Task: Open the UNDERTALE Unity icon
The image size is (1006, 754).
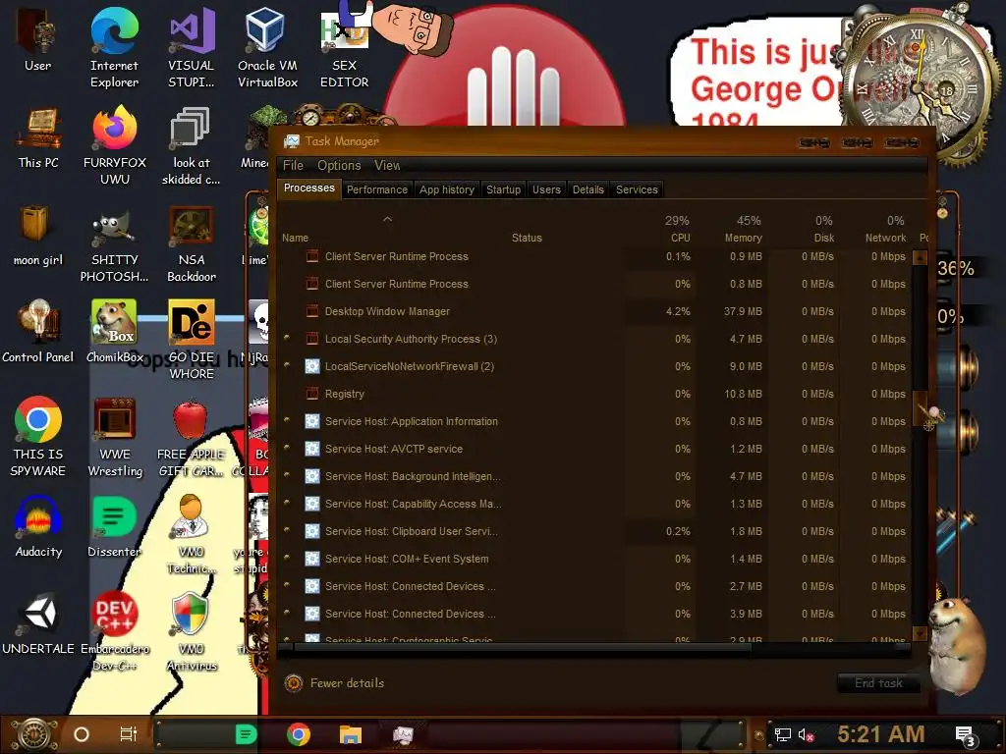Action: click(38, 623)
